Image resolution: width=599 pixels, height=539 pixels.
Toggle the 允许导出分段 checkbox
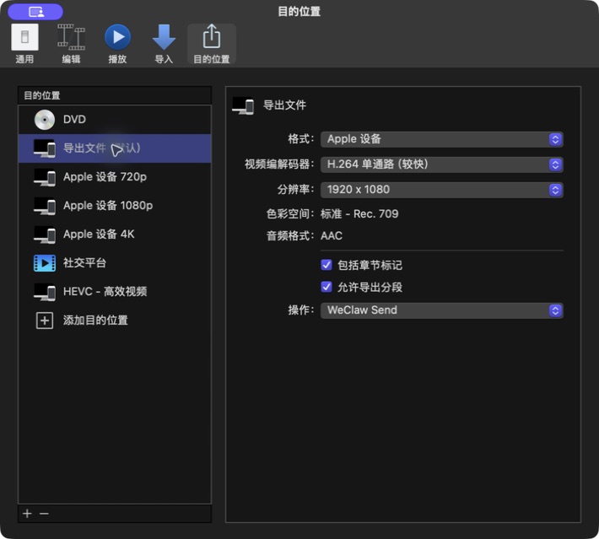326,287
